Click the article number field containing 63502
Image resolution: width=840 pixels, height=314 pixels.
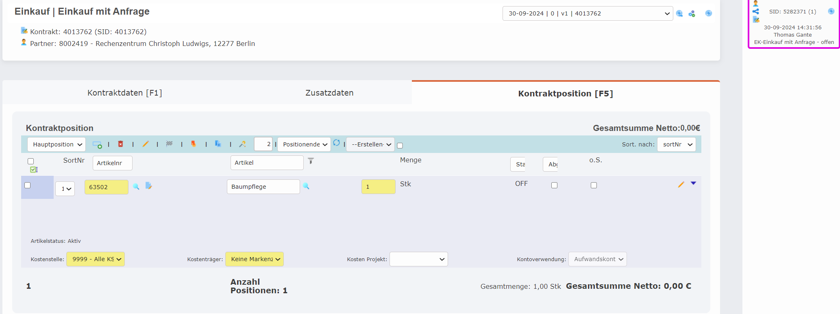(107, 187)
